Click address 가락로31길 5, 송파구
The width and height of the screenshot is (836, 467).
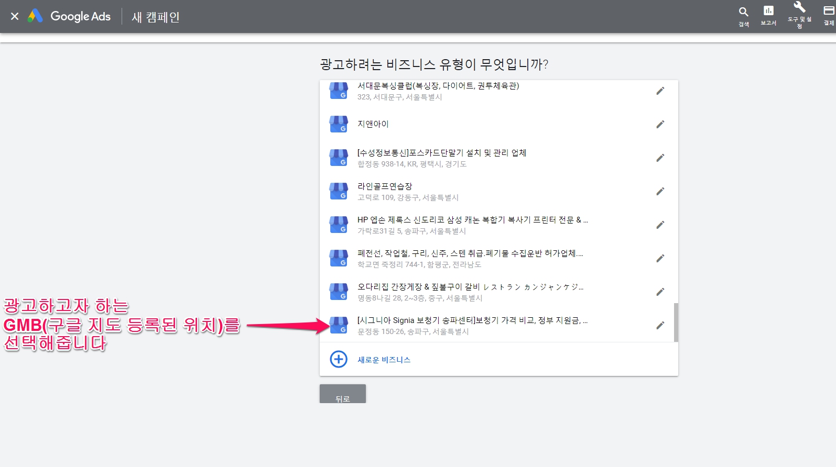tap(411, 231)
